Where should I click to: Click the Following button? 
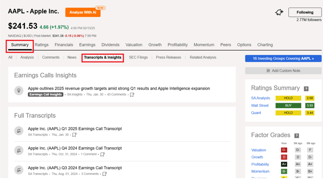(x=305, y=12)
